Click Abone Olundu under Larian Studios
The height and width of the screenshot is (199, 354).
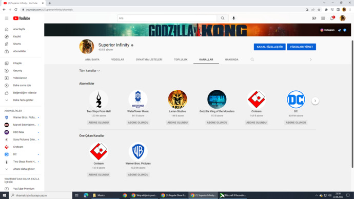click(x=178, y=123)
